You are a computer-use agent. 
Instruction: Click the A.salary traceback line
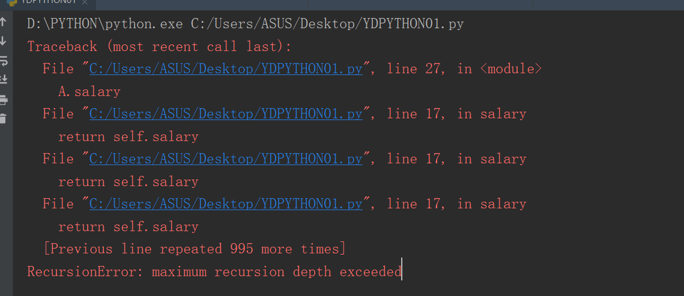point(89,91)
